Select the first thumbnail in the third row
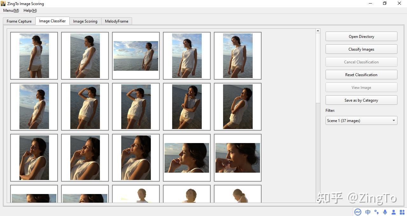The height and width of the screenshot is (216, 407). 34,158
